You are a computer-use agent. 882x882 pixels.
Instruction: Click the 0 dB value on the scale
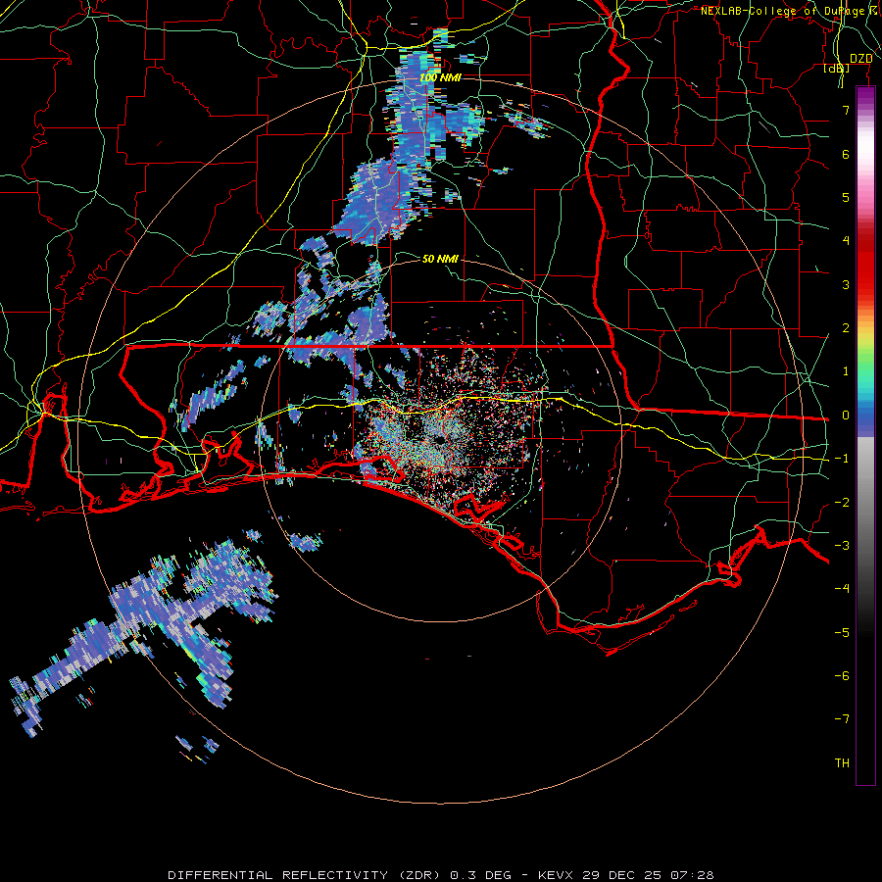846,416
